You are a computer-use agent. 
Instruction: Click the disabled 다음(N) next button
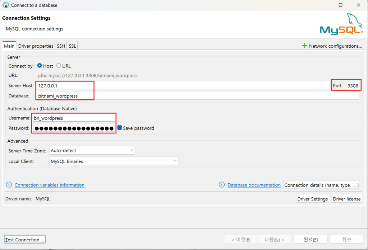275,240
